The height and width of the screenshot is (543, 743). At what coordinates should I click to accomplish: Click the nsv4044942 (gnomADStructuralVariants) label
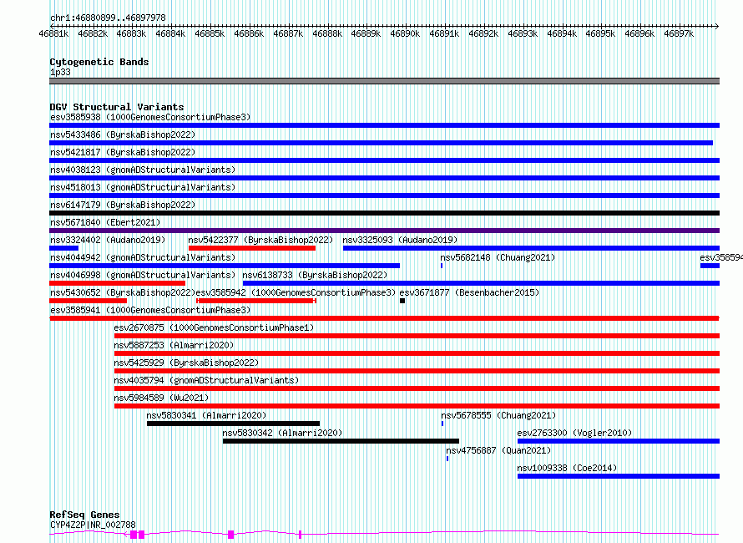(143, 257)
